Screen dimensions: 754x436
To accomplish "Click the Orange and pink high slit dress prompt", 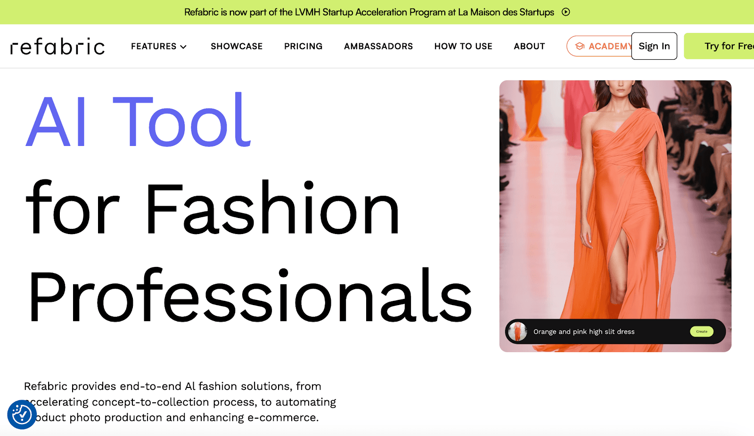I will (584, 331).
